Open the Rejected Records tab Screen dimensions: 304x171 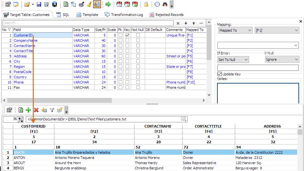[166, 15]
